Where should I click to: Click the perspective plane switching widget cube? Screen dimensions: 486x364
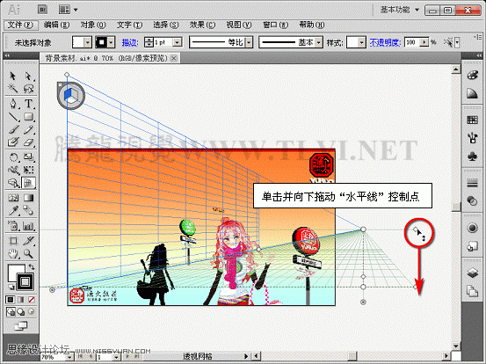point(71,96)
